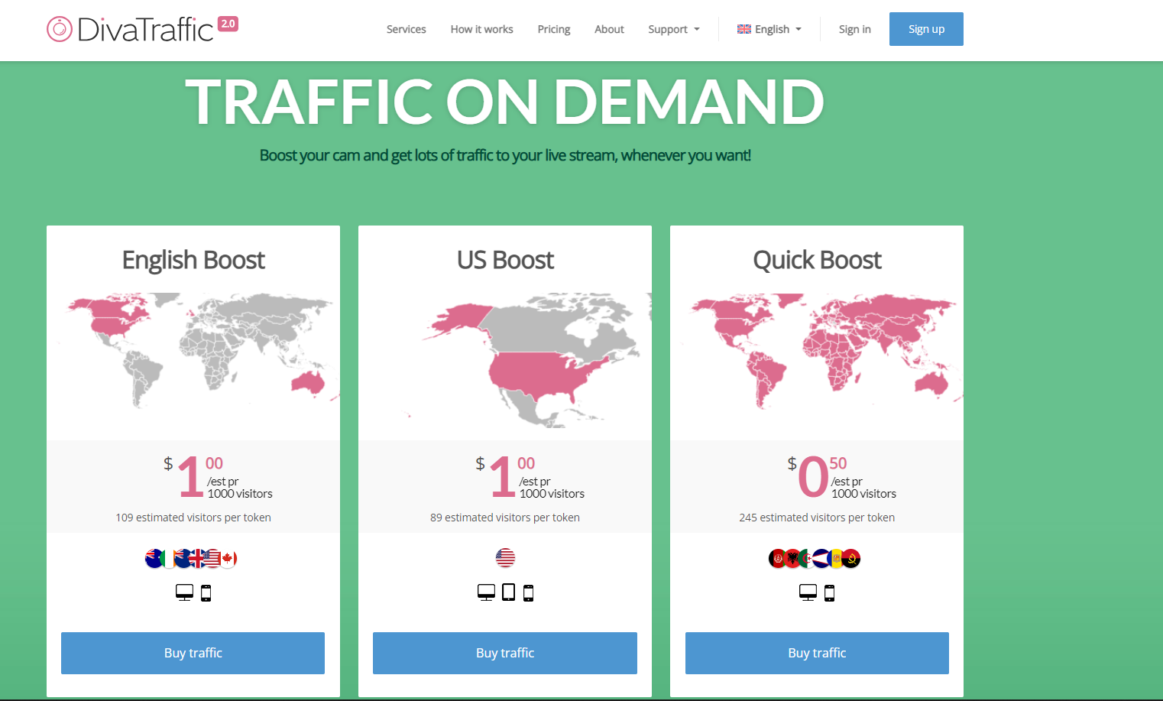Open How it works from navigation
The image size is (1163, 701).
point(481,29)
